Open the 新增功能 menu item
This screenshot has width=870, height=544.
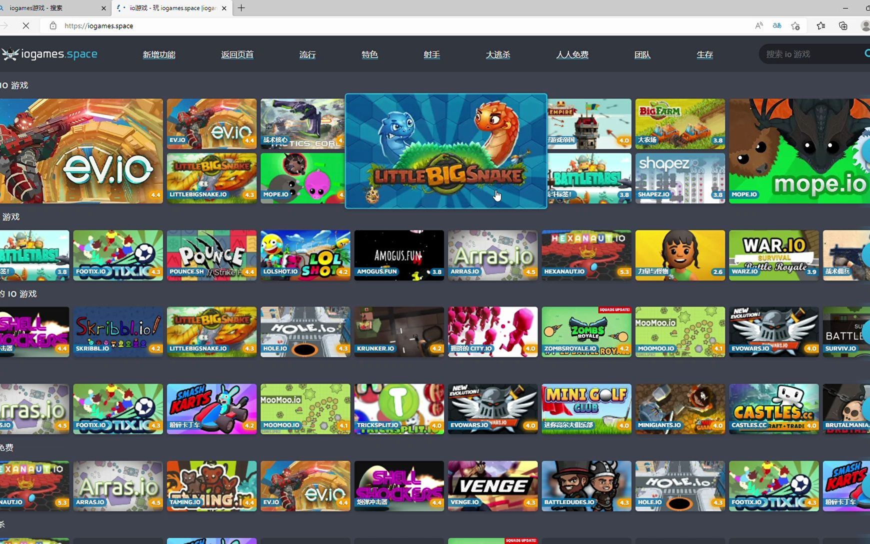pos(159,54)
